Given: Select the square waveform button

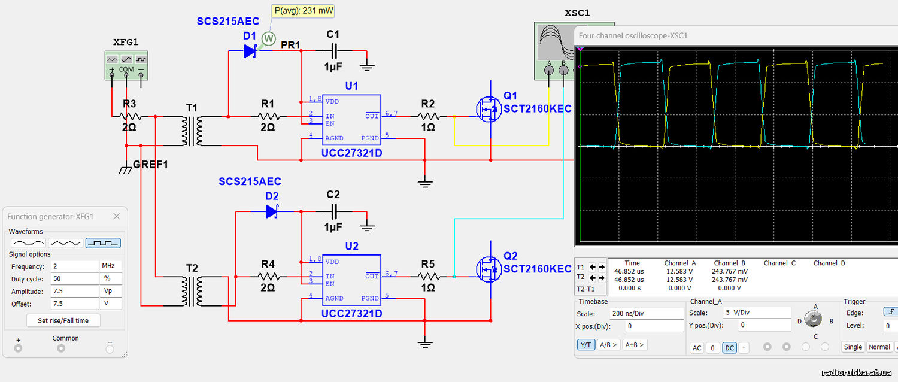Looking at the screenshot, I should (x=103, y=243).
